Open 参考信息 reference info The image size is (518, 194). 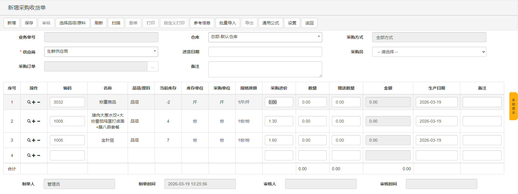pos(202,23)
